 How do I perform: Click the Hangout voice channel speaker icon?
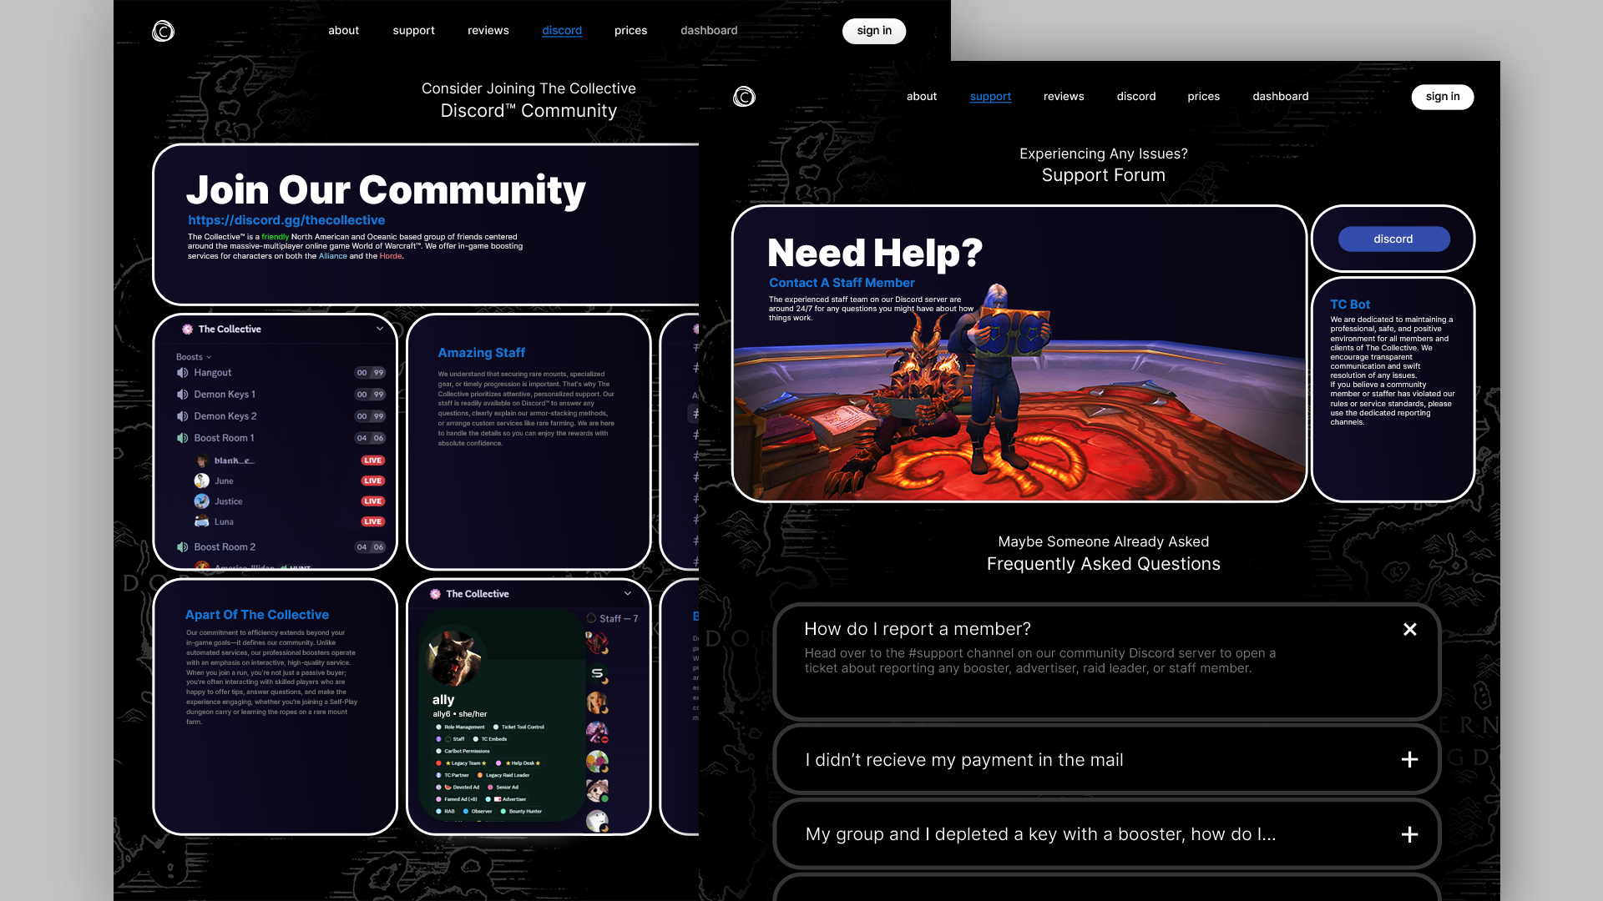point(182,373)
